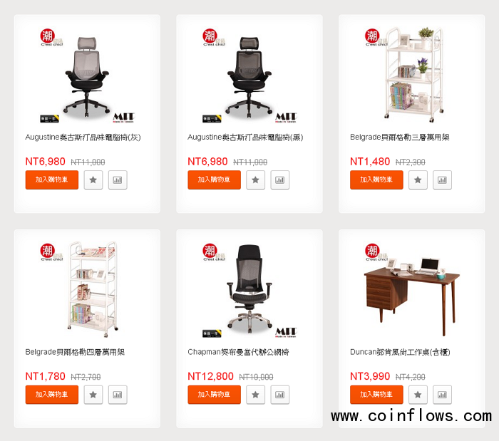This screenshot has width=499, height=441.
Task: Star the Belgrade three-tier shelf
Action: click(418, 180)
